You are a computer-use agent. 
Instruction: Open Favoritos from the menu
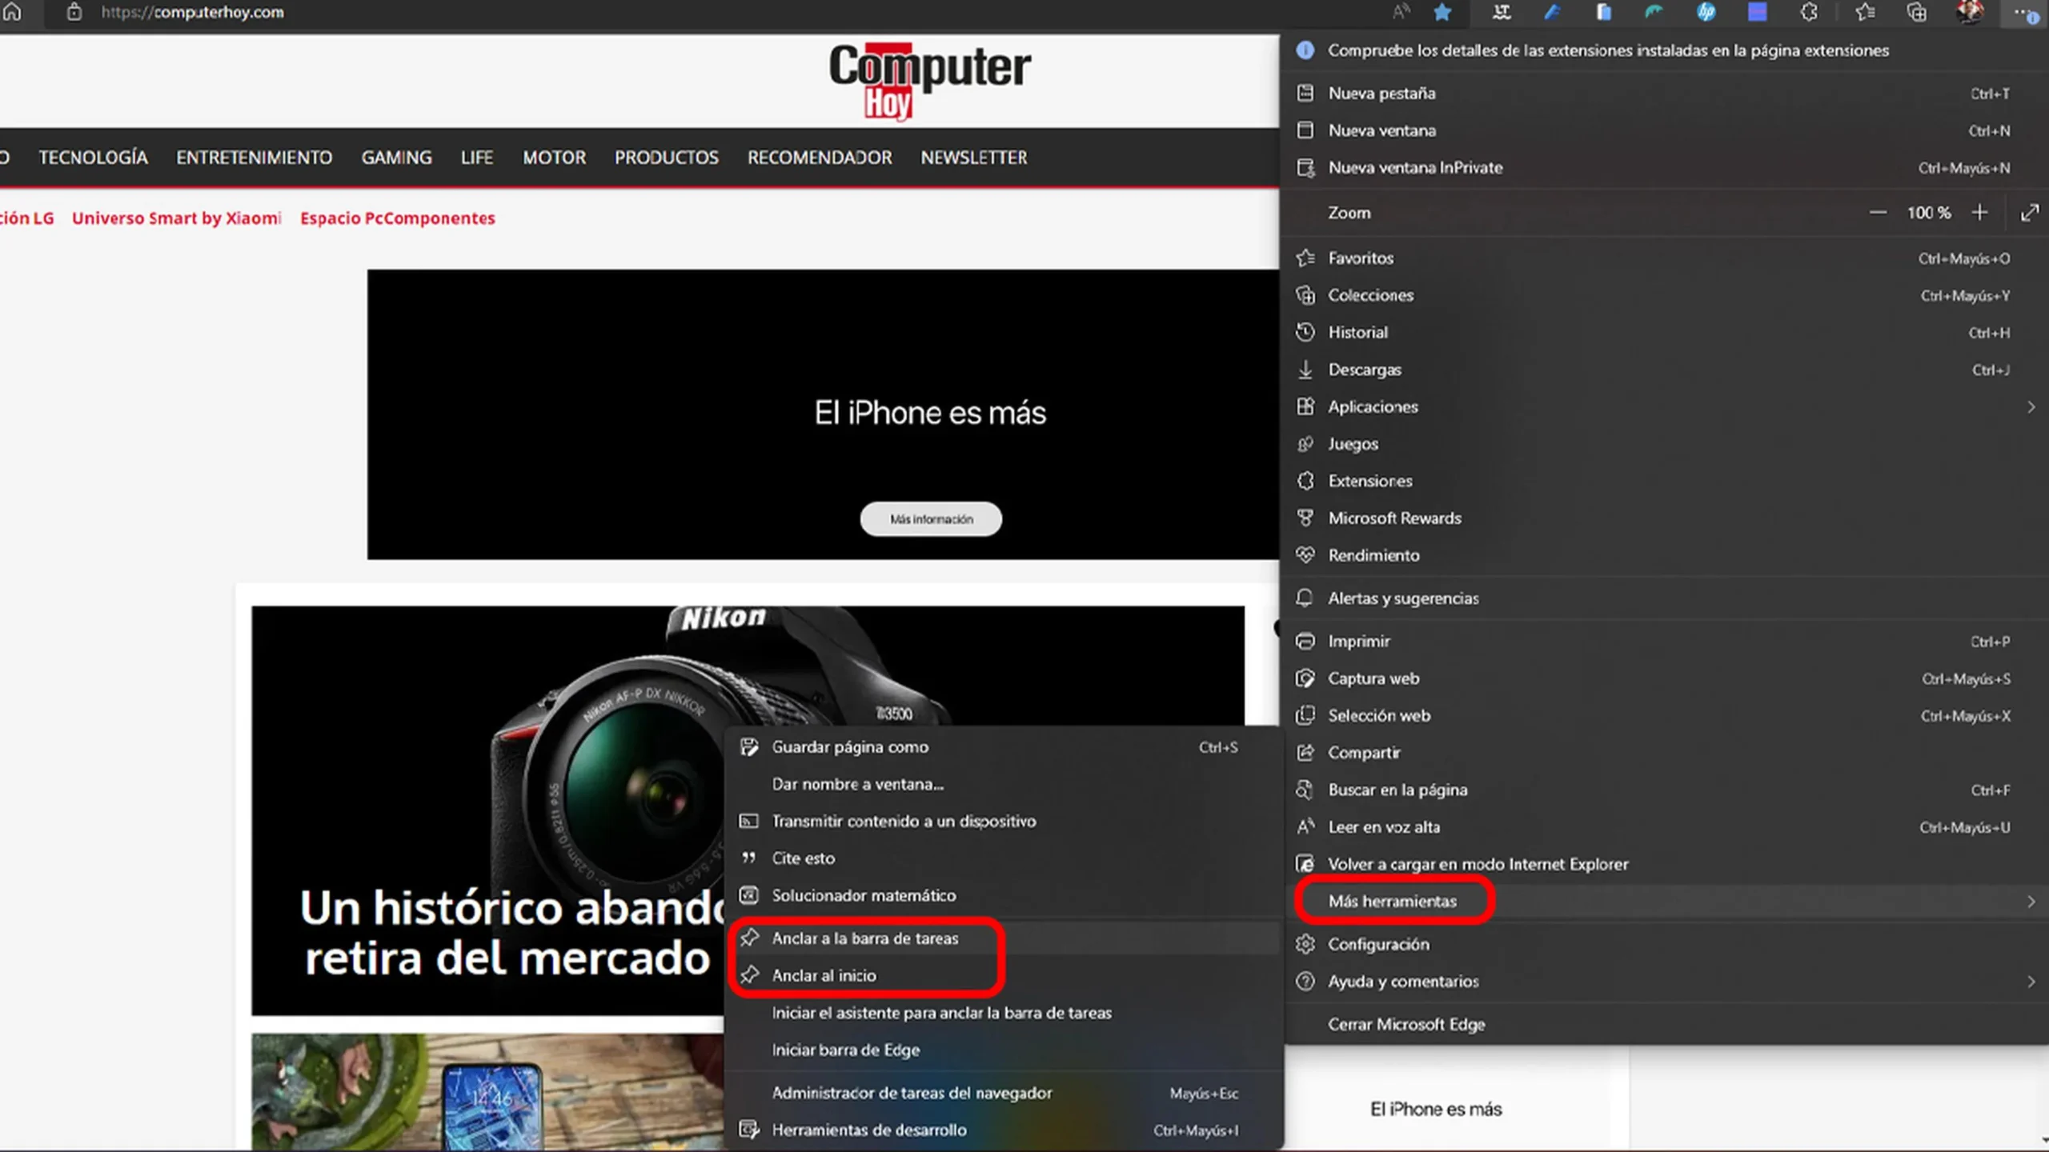[1665, 258]
